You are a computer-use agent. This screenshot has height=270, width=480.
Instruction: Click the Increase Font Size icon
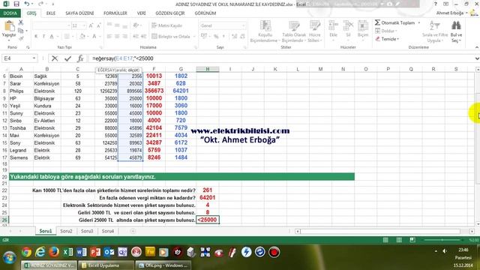point(91,26)
